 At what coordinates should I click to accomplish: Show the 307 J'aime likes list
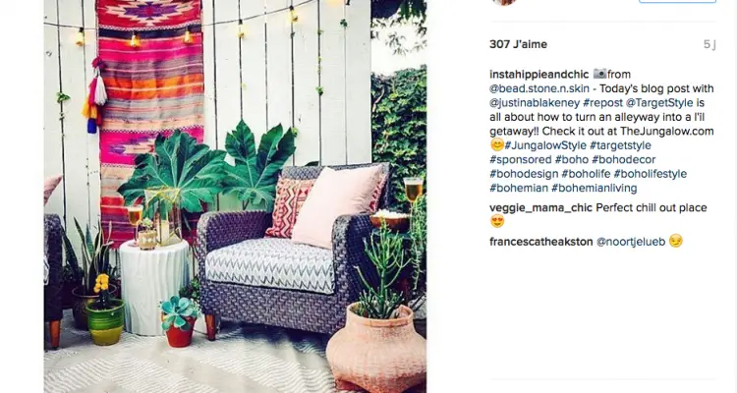pos(518,44)
